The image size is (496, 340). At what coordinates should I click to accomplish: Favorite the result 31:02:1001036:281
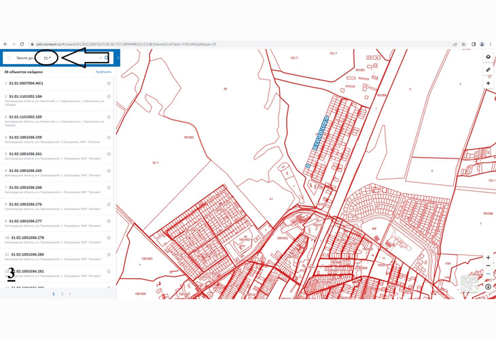[x=109, y=271]
